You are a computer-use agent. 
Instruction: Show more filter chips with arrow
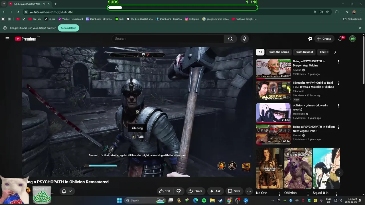pyautogui.click(x=335, y=52)
